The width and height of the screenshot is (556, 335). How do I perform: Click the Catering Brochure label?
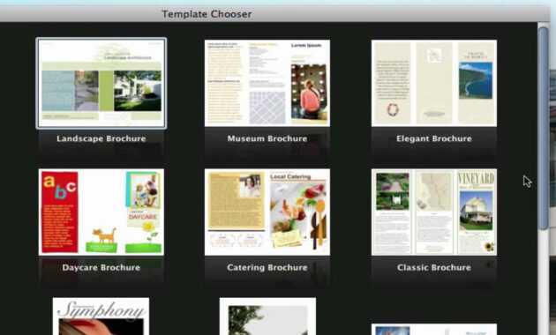point(267,267)
